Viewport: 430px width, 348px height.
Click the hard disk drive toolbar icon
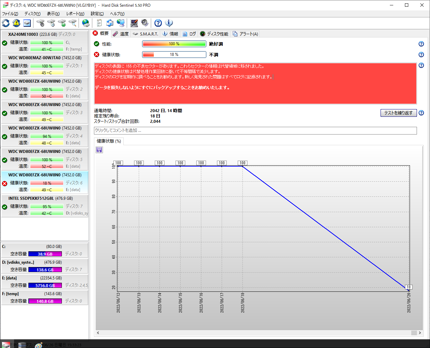27,23
